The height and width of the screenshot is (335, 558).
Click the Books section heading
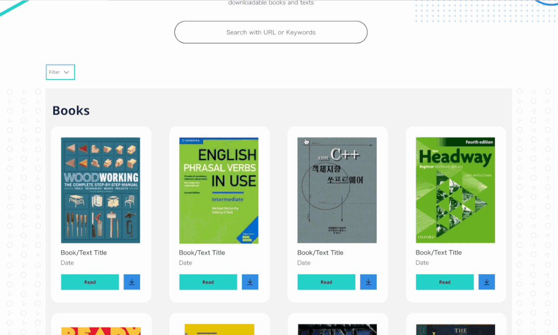(71, 110)
